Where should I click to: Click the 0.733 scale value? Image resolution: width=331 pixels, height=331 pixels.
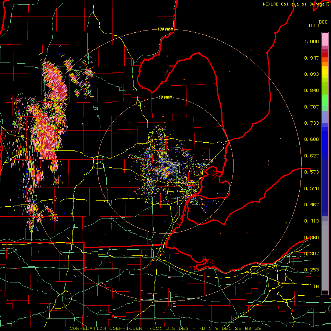(312, 123)
